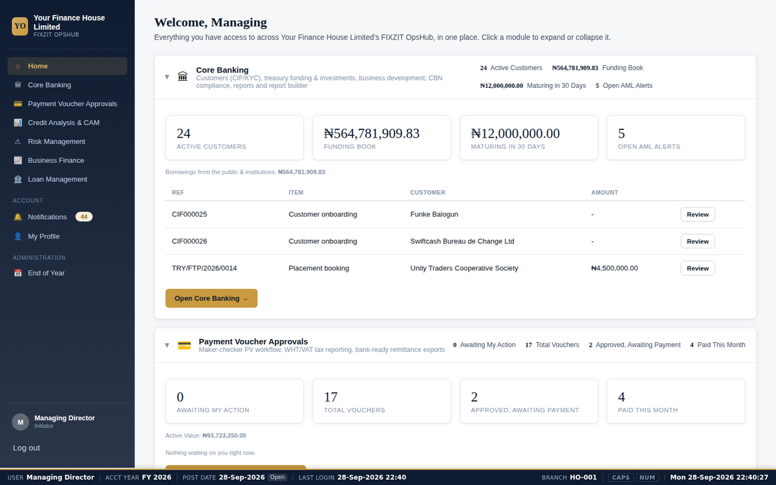
Task: Click the Business Finance trend icon
Action: tap(17, 160)
